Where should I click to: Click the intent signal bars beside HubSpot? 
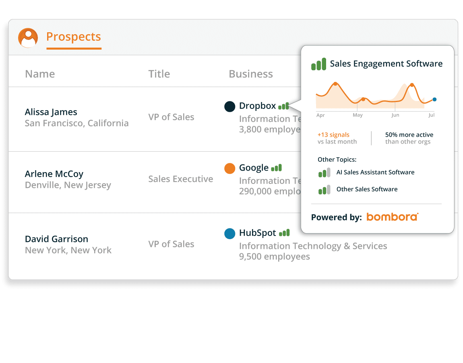point(284,233)
